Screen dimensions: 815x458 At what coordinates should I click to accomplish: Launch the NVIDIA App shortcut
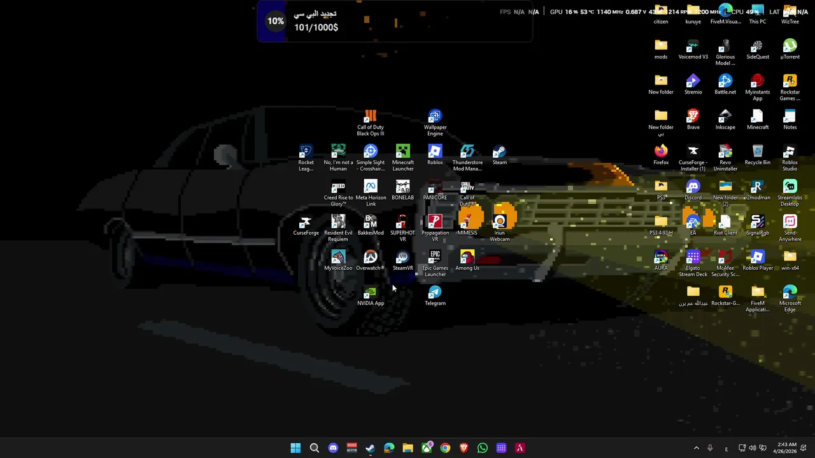(x=371, y=296)
